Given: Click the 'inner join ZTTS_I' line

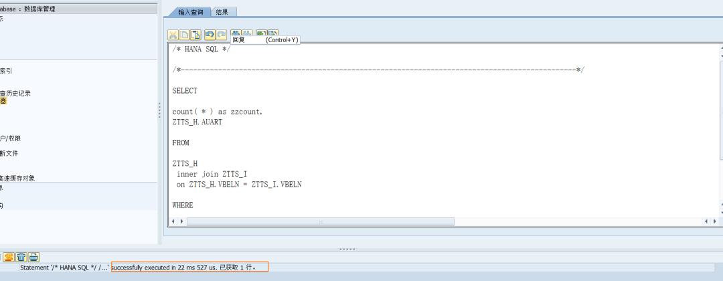Looking at the screenshot, I should tap(212, 174).
